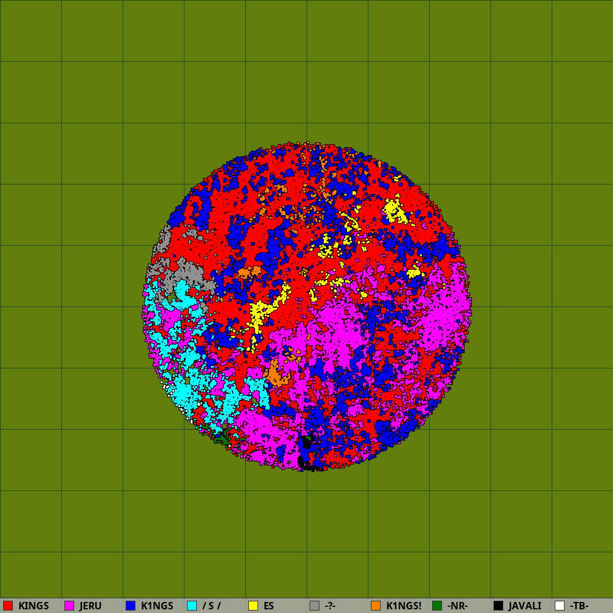Click the gray -?- color swatch
This screenshot has height=613, width=613.
[x=314, y=606]
